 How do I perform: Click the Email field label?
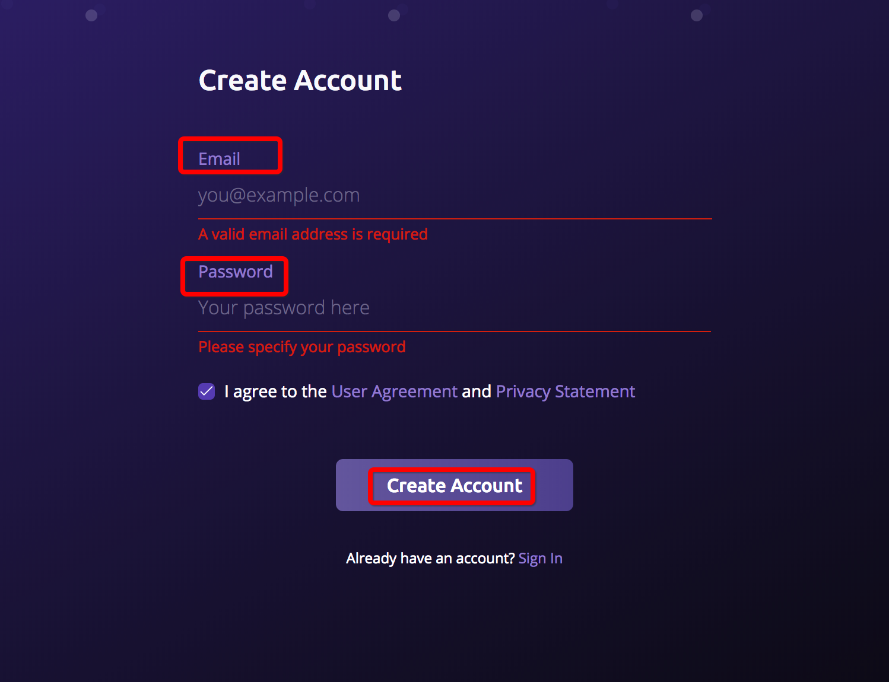pos(220,159)
